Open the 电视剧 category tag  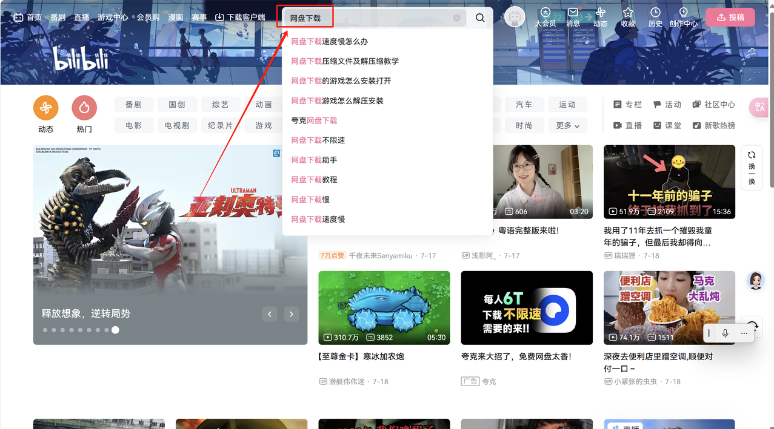pyautogui.click(x=177, y=125)
